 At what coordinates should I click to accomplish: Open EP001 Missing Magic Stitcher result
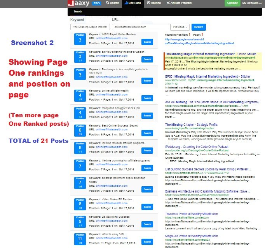(208, 76)
